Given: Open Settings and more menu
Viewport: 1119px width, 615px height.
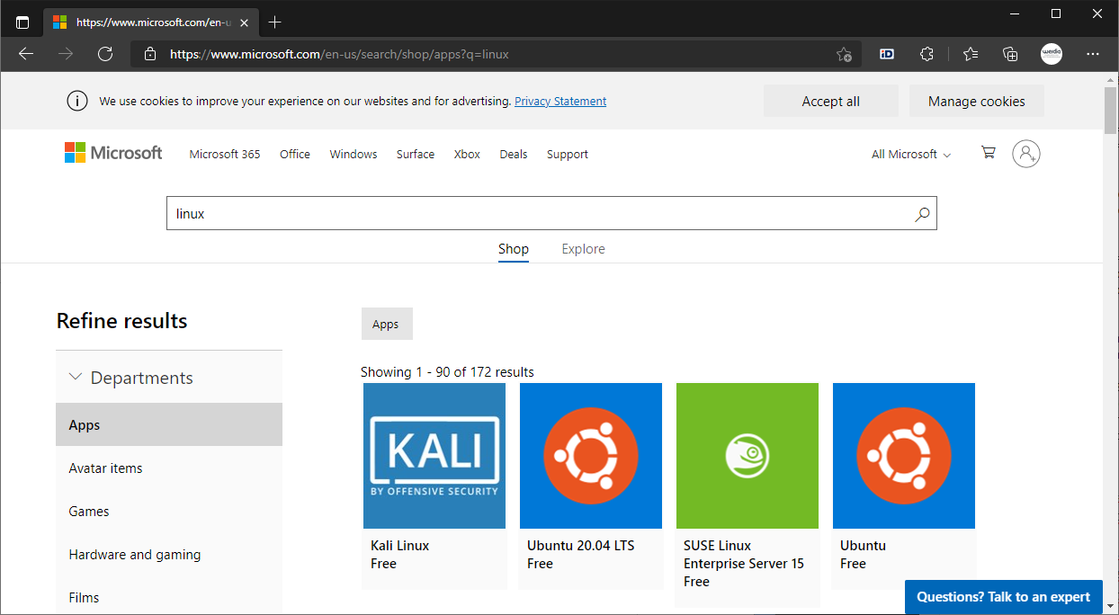Looking at the screenshot, I should pos(1093,54).
